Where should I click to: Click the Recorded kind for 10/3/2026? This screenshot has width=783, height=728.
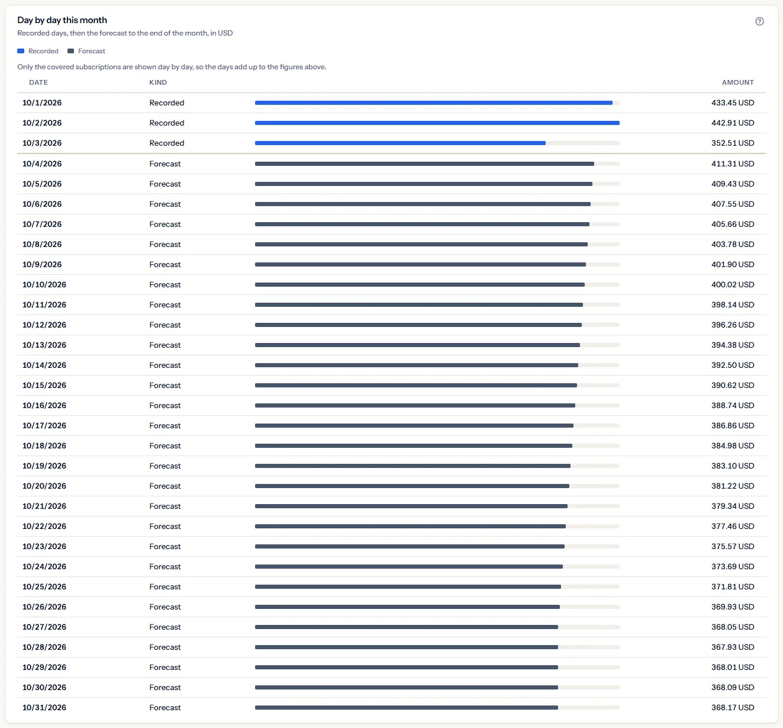tap(167, 143)
